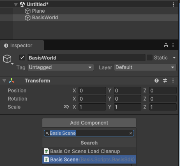
Task: Click the Rotation X field
Action: (92, 99)
